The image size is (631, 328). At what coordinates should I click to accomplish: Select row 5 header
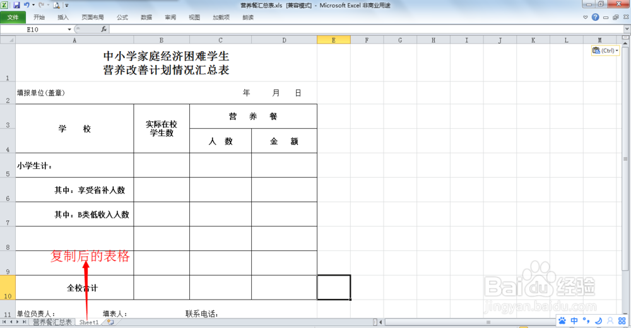click(8, 165)
